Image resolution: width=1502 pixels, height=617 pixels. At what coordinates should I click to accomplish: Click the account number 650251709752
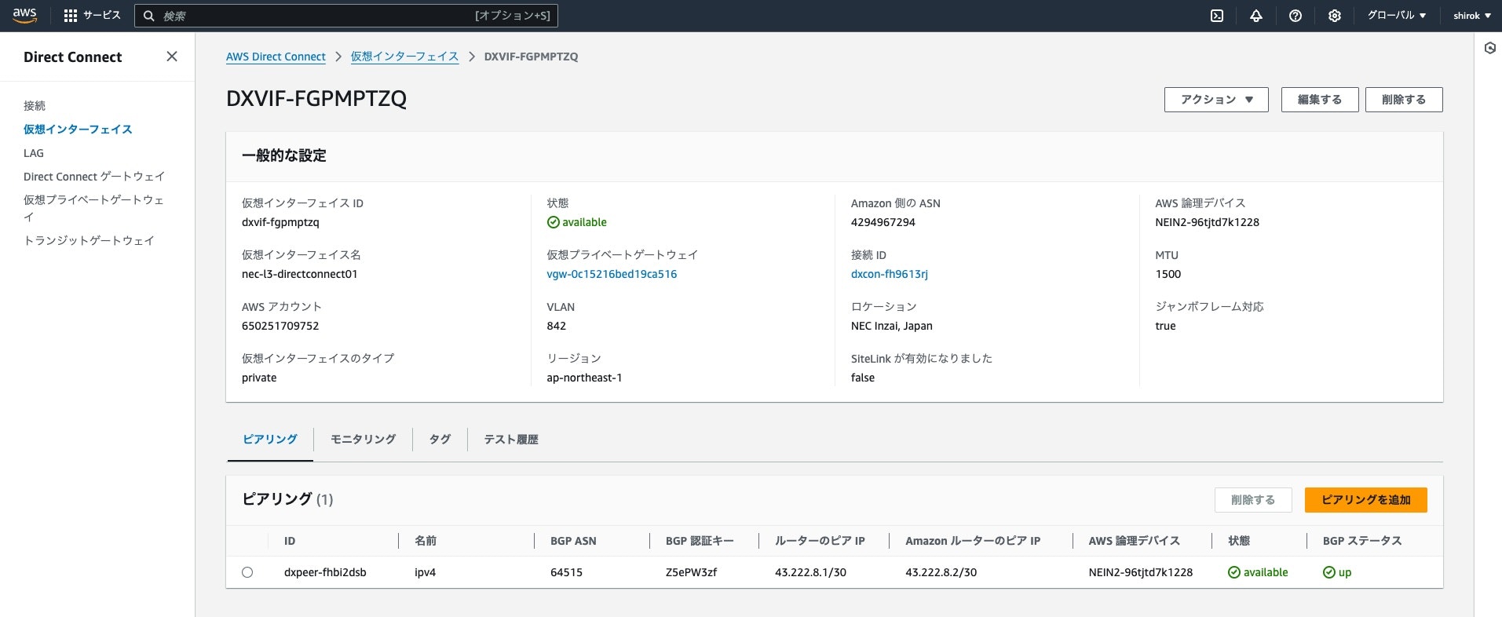click(280, 326)
